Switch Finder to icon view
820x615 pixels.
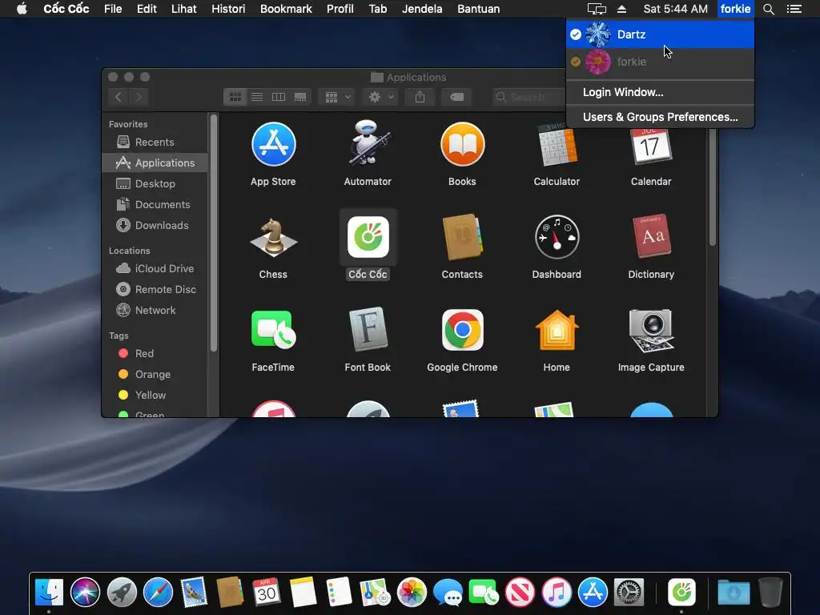coord(235,97)
